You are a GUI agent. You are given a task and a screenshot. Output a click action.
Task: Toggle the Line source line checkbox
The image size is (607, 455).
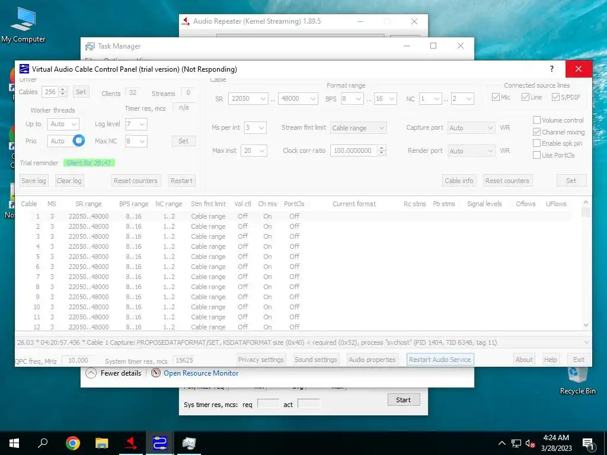[525, 97]
